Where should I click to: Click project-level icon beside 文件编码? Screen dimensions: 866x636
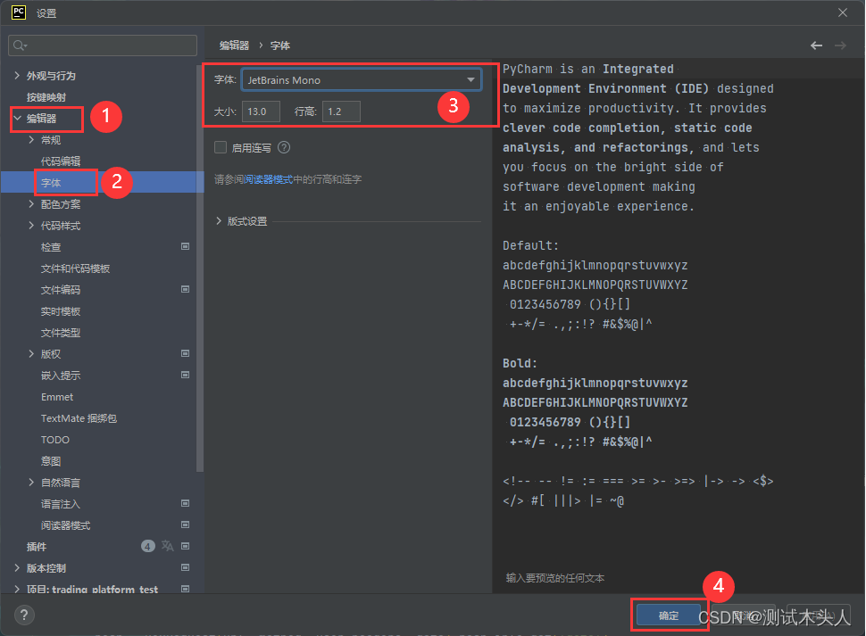click(x=186, y=289)
